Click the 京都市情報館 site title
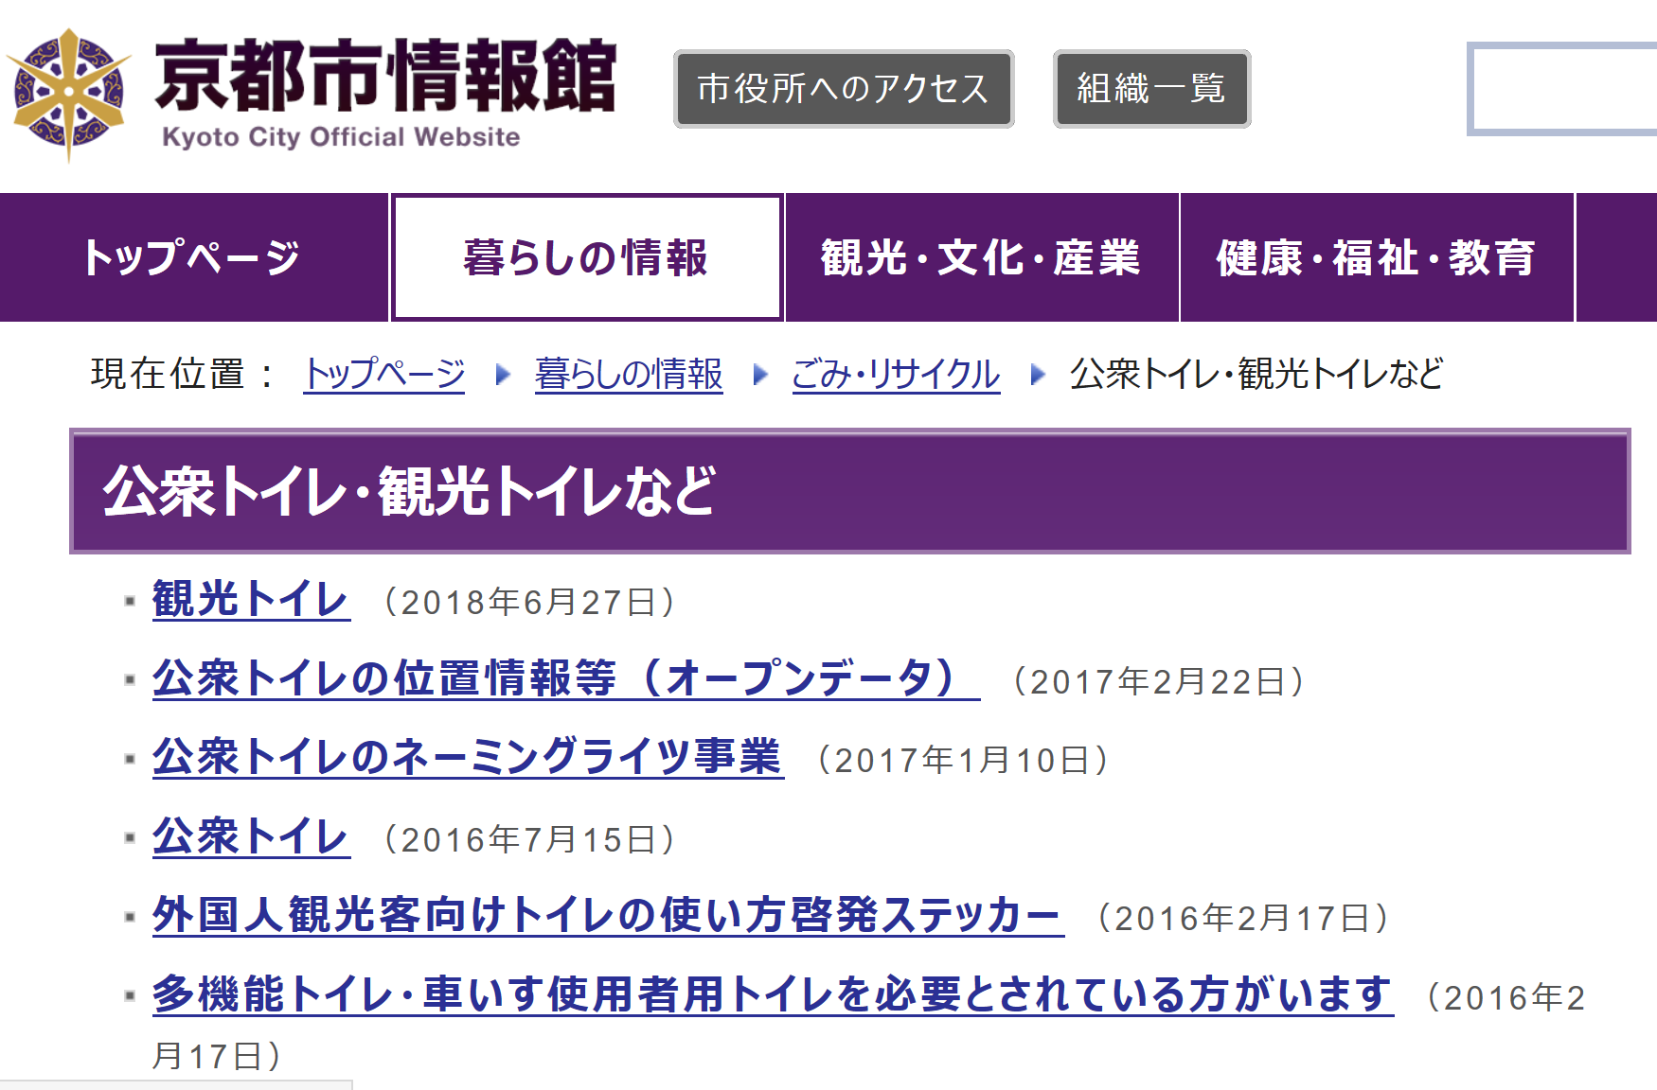 point(385,77)
